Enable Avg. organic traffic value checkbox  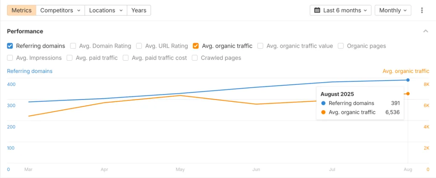(x=260, y=46)
